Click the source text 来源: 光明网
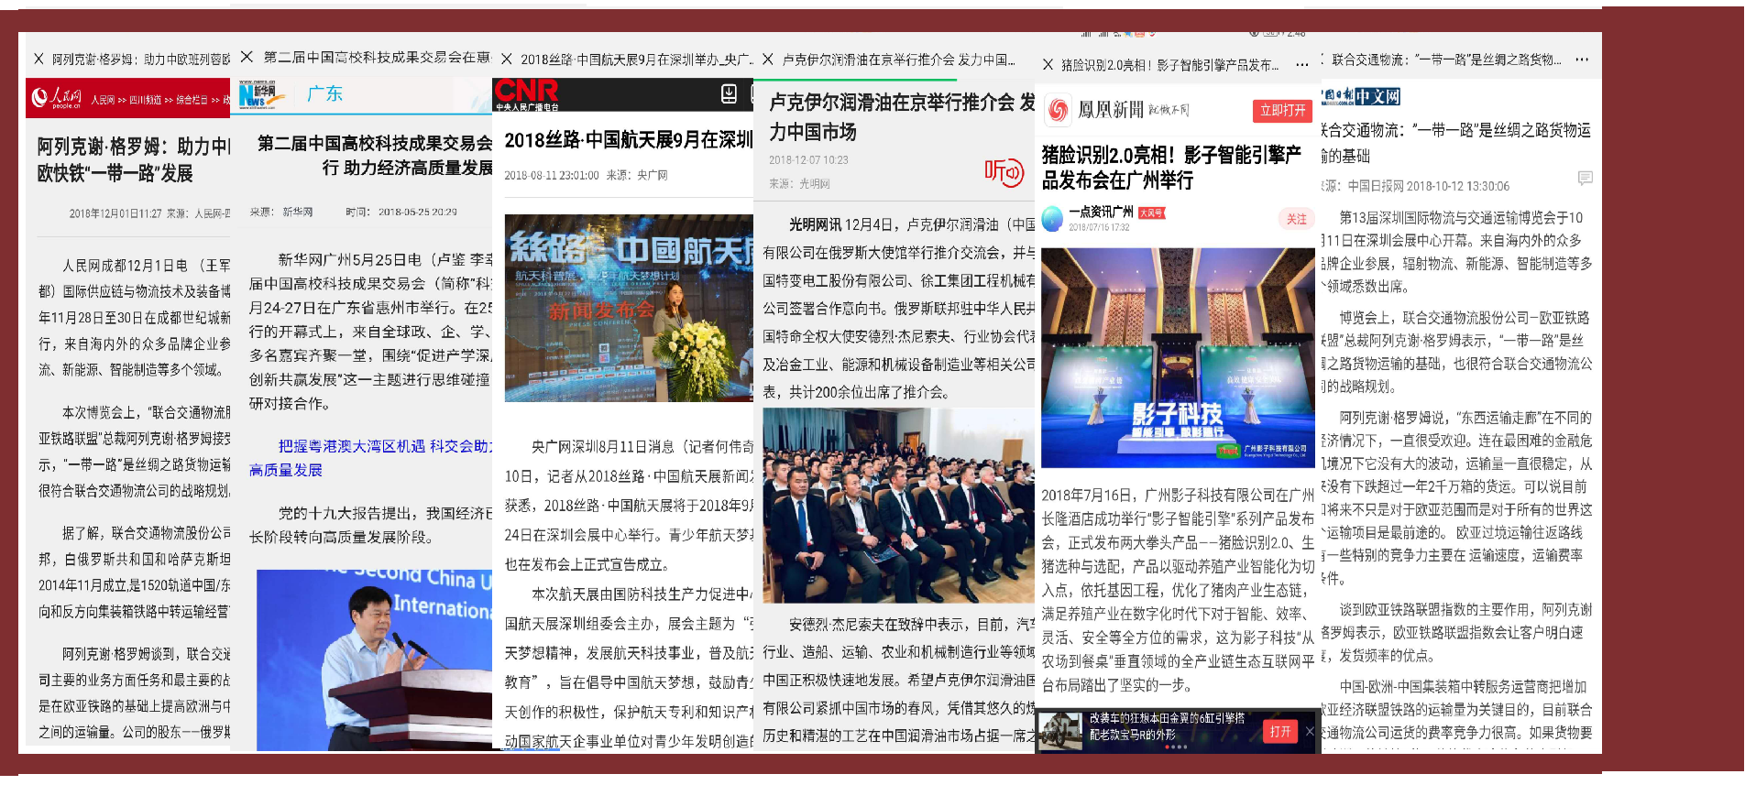 [799, 184]
